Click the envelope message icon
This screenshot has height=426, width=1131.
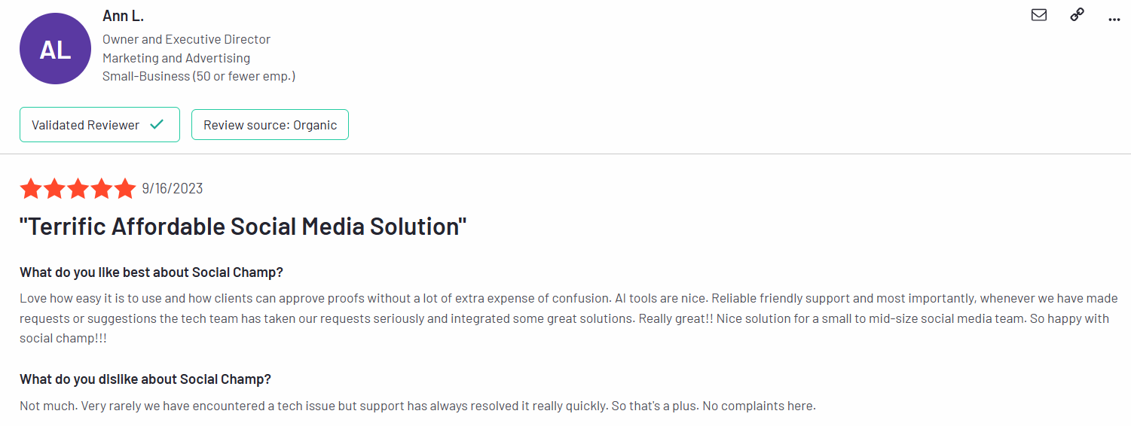[x=1039, y=14]
